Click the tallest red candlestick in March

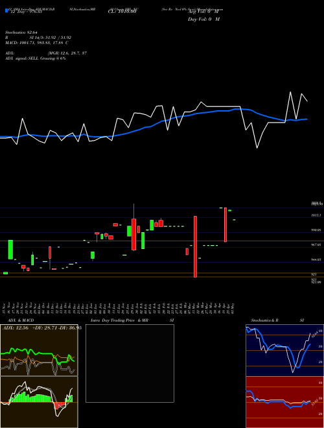pyautogui.click(x=195, y=247)
